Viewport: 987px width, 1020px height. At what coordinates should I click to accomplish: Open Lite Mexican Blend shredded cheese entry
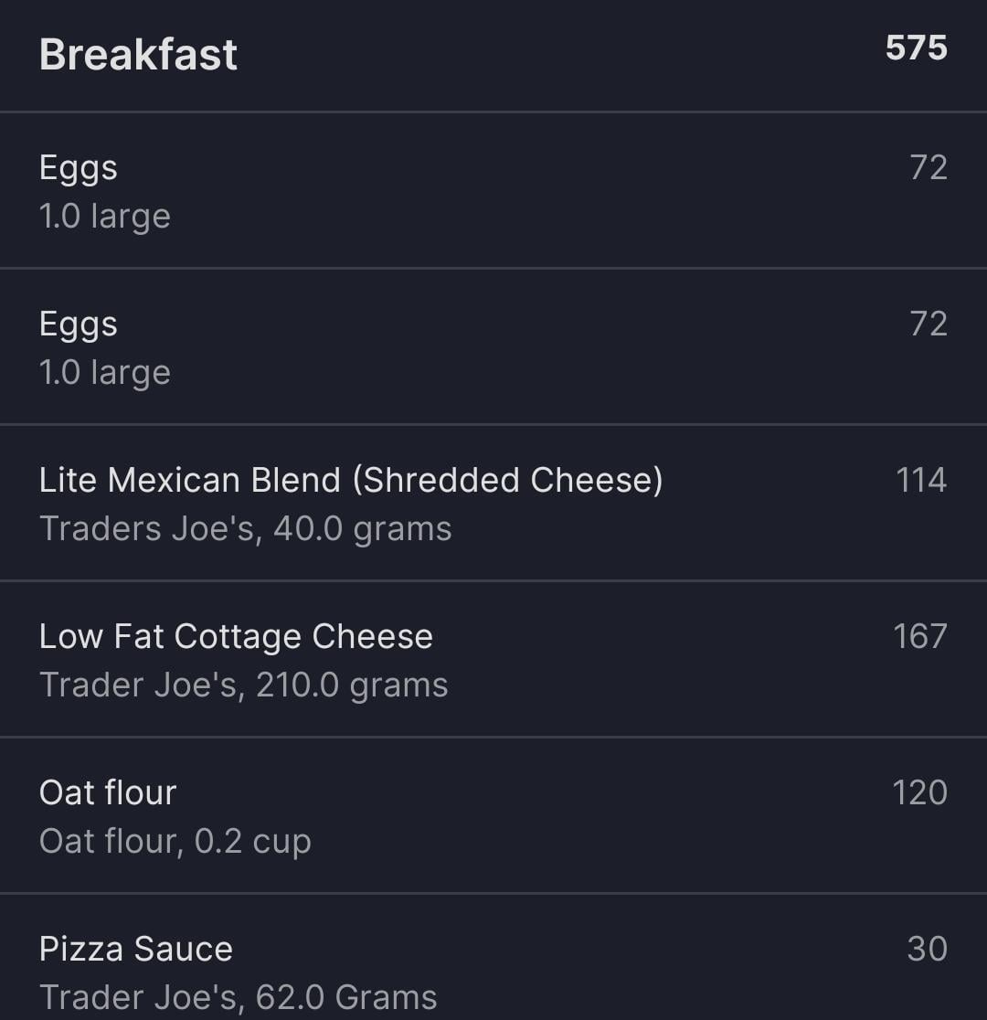(x=493, y=503)
